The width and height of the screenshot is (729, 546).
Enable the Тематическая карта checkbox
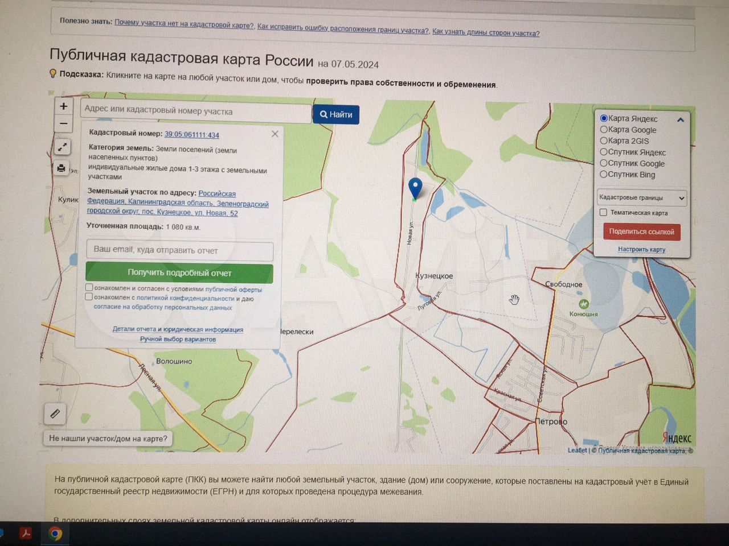[603, 212]
